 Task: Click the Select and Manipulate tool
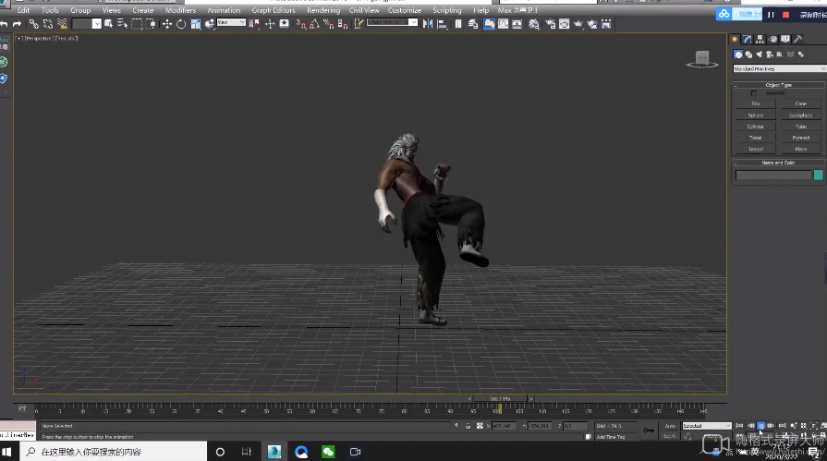[x=270, y=24]
